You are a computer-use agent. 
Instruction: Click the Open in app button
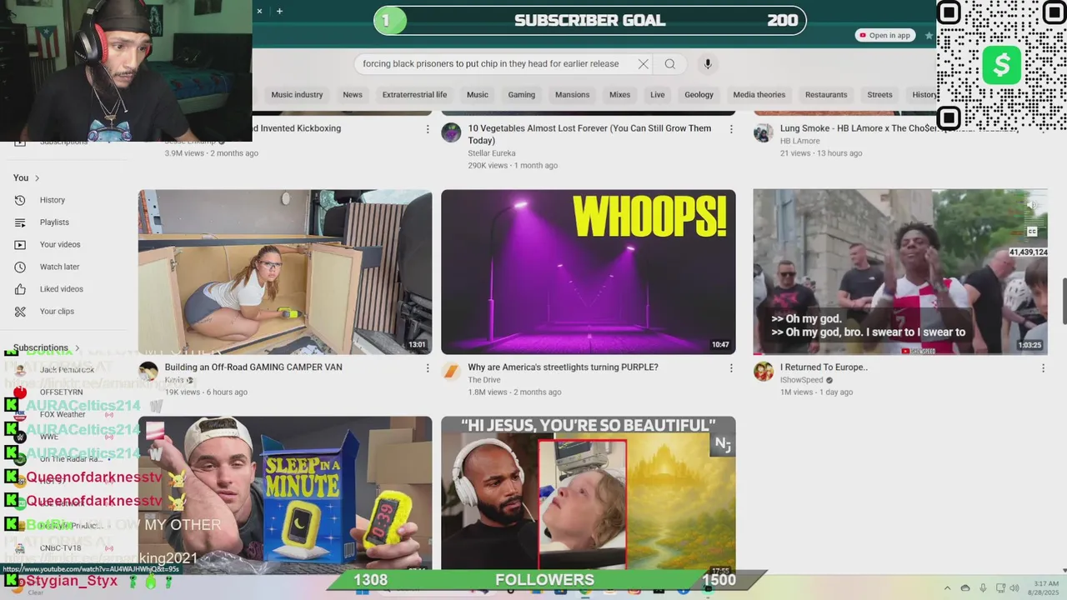click(884, 36)
